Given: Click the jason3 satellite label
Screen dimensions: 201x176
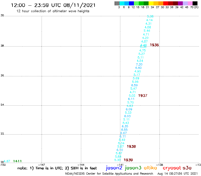Looking at the screenshot, I should click(133, 168).
